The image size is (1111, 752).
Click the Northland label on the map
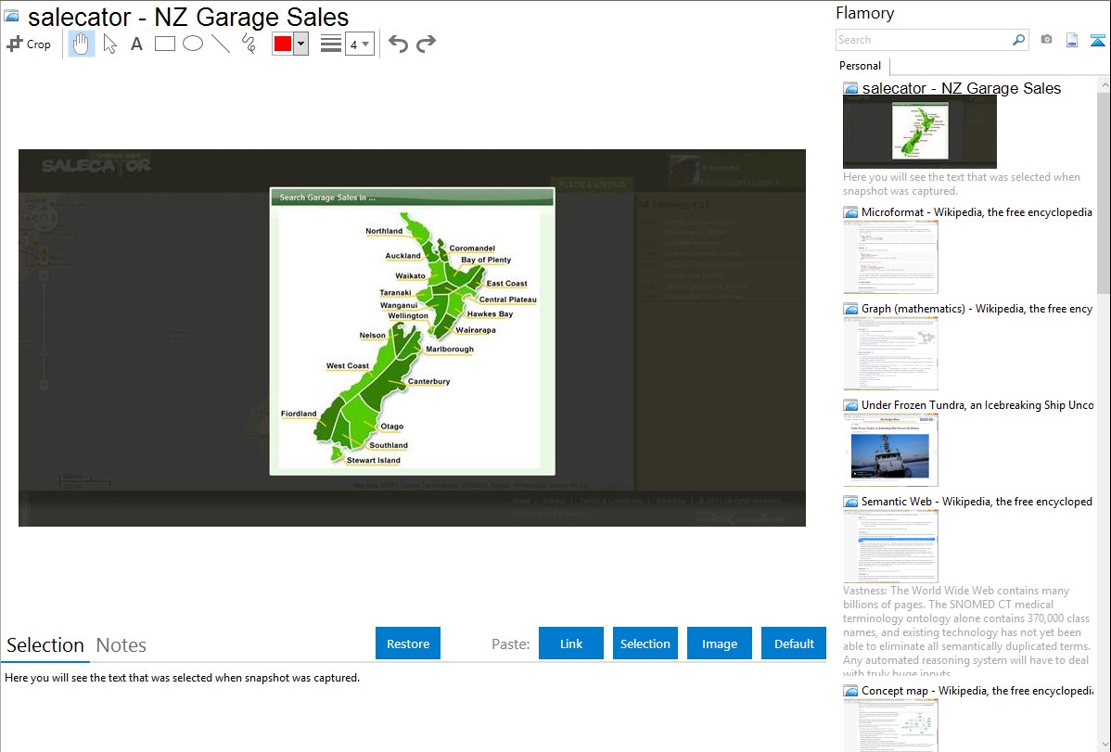pyautogui.click(x=384, y=231)
